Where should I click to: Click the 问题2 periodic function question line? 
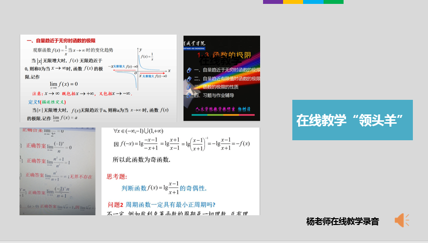[162, 204]
